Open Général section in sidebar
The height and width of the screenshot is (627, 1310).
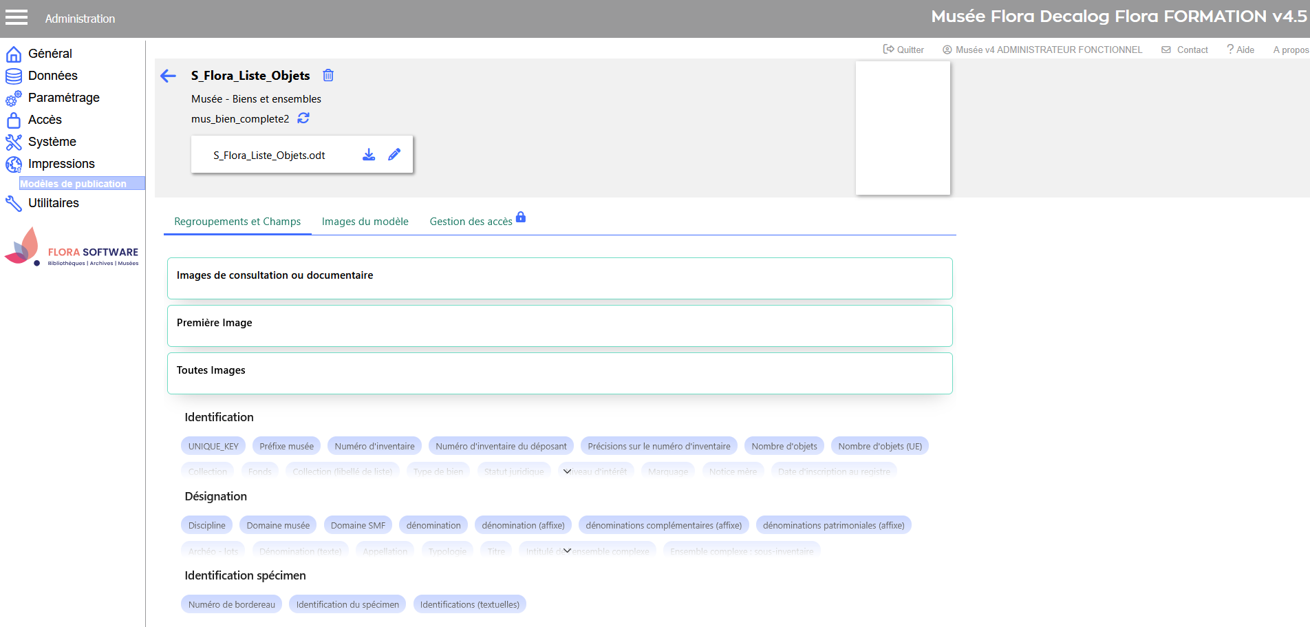point(50,54)
